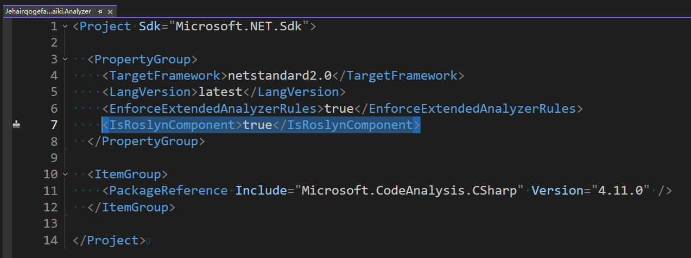Click the EnforceExtendedAnalyzerRules opening tag
Viewport: 691px width, 258px height.
213,108
